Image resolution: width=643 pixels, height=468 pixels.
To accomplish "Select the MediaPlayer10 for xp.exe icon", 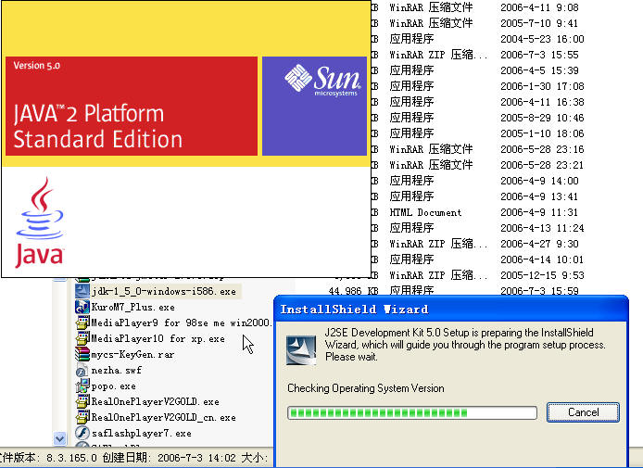I will click(82, 338).
